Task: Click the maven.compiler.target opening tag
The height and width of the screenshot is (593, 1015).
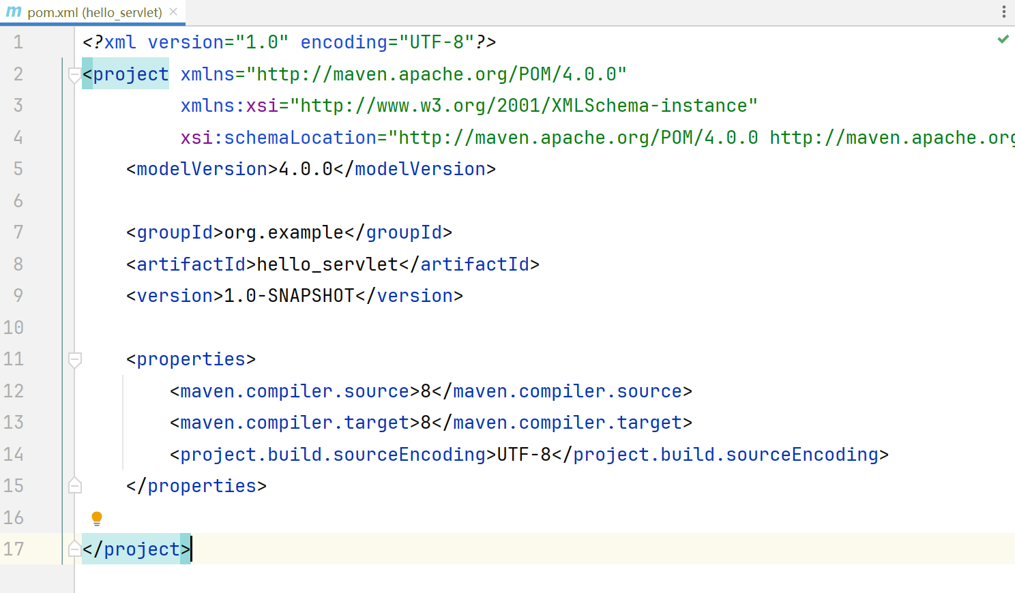Action: coord(295,423)
